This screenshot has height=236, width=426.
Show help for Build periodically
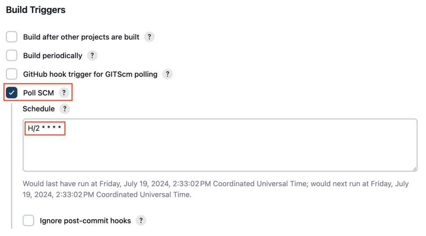(x=92, y=56)
